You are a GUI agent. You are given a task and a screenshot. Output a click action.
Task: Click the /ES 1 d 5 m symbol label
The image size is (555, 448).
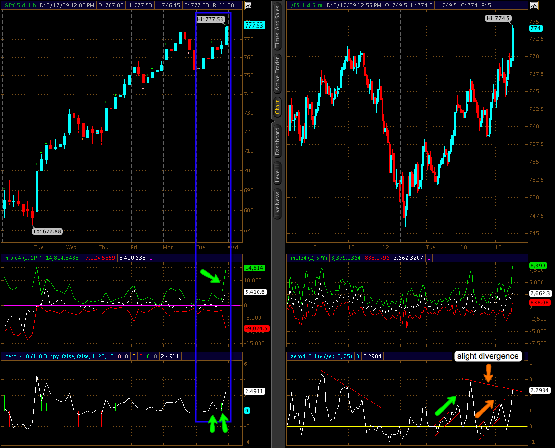click(306, 5)
